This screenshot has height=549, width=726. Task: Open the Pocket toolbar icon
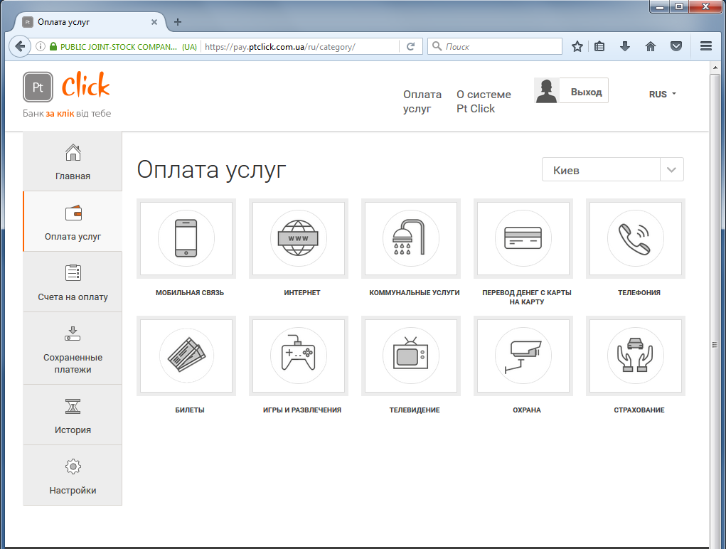676,46
